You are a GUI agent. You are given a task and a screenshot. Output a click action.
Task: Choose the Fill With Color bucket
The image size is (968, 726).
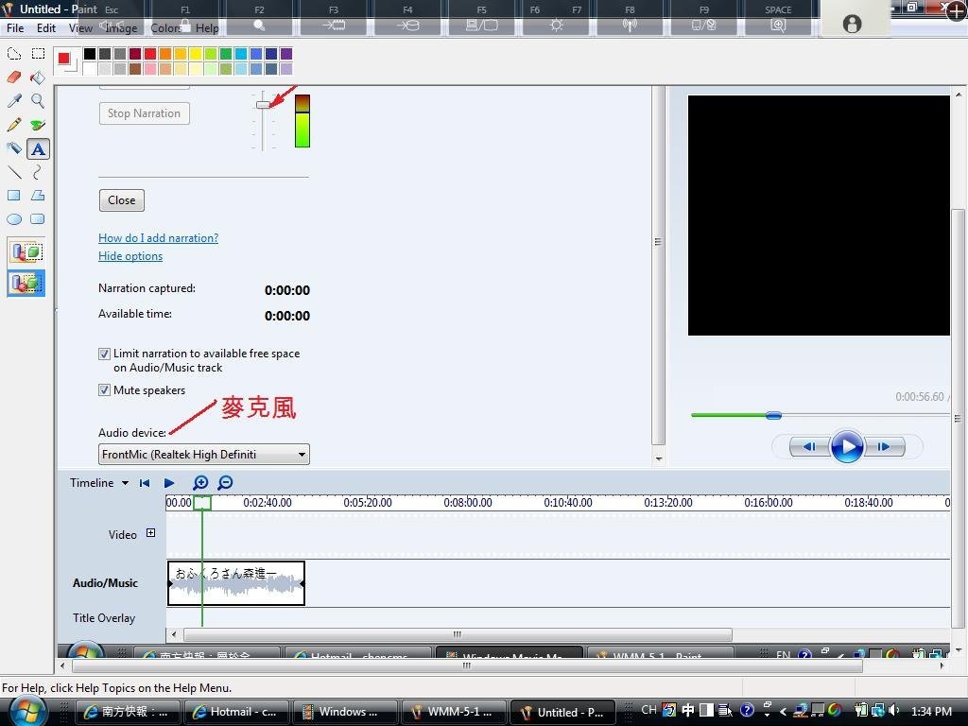pos(38,78)
